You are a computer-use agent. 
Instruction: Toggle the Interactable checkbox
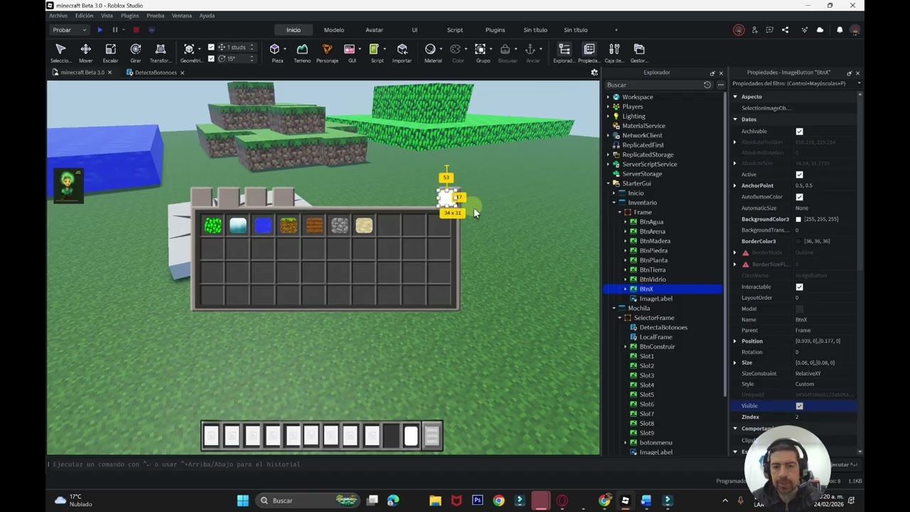[x=799, y=287]
